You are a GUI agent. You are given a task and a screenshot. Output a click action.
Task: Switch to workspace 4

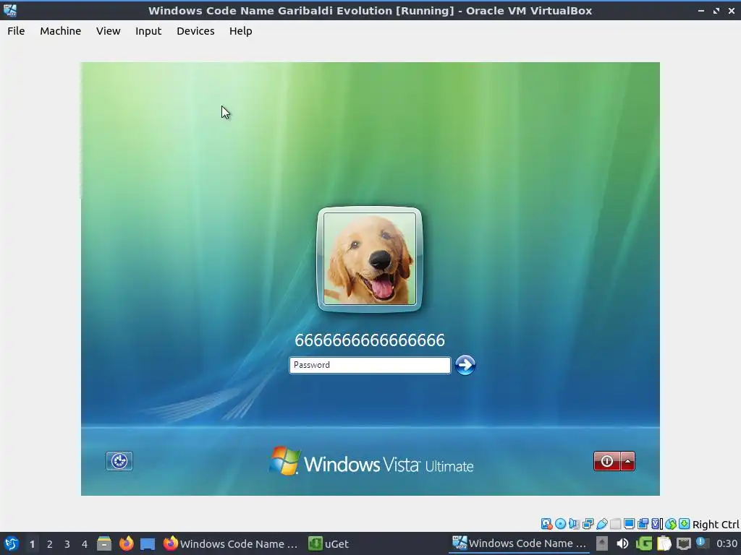tap(85, 544)
